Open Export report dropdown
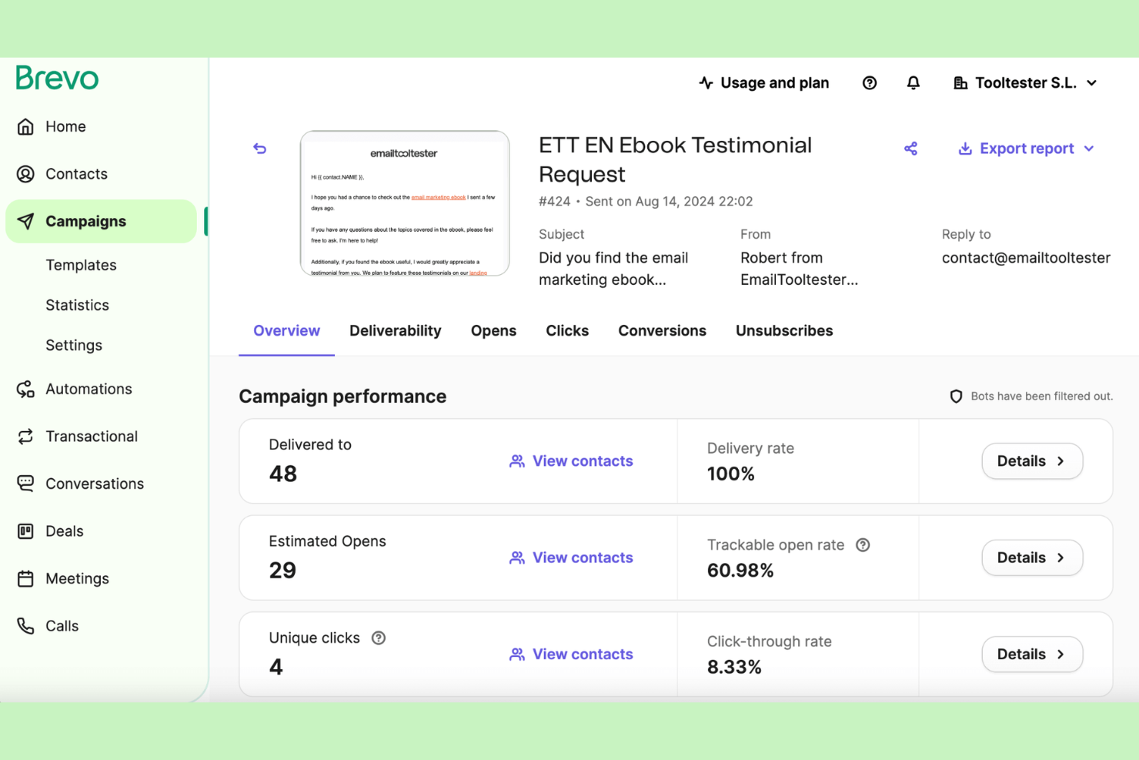Image resolution: width=1139 pixels, height=760 pixels. (1026, 149)
